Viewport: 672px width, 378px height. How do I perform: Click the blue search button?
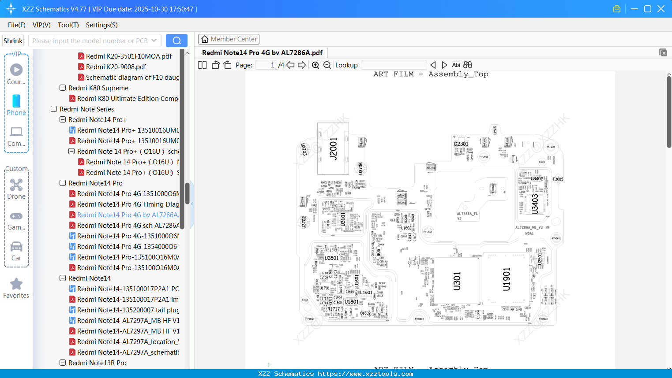pyautogui.click(x=176, y=41)
